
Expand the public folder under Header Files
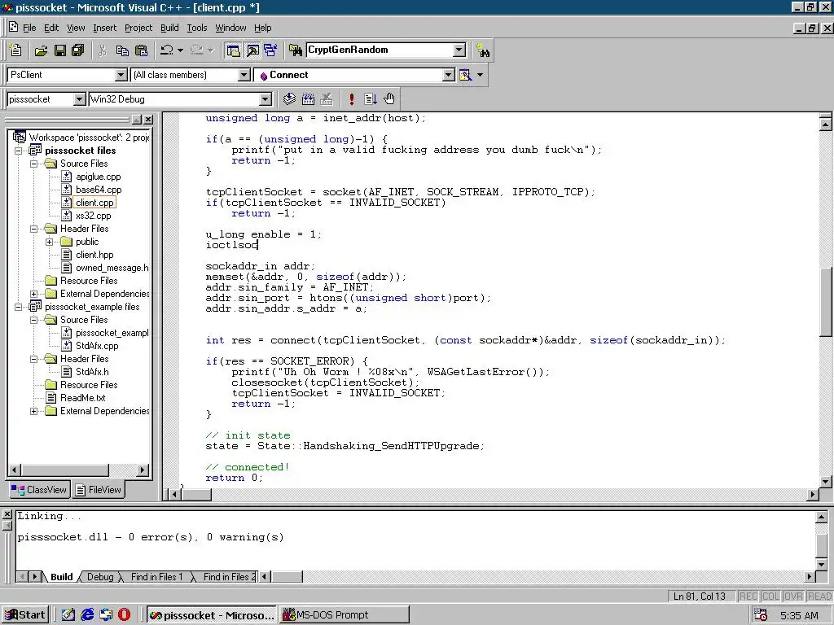(50, 242)
